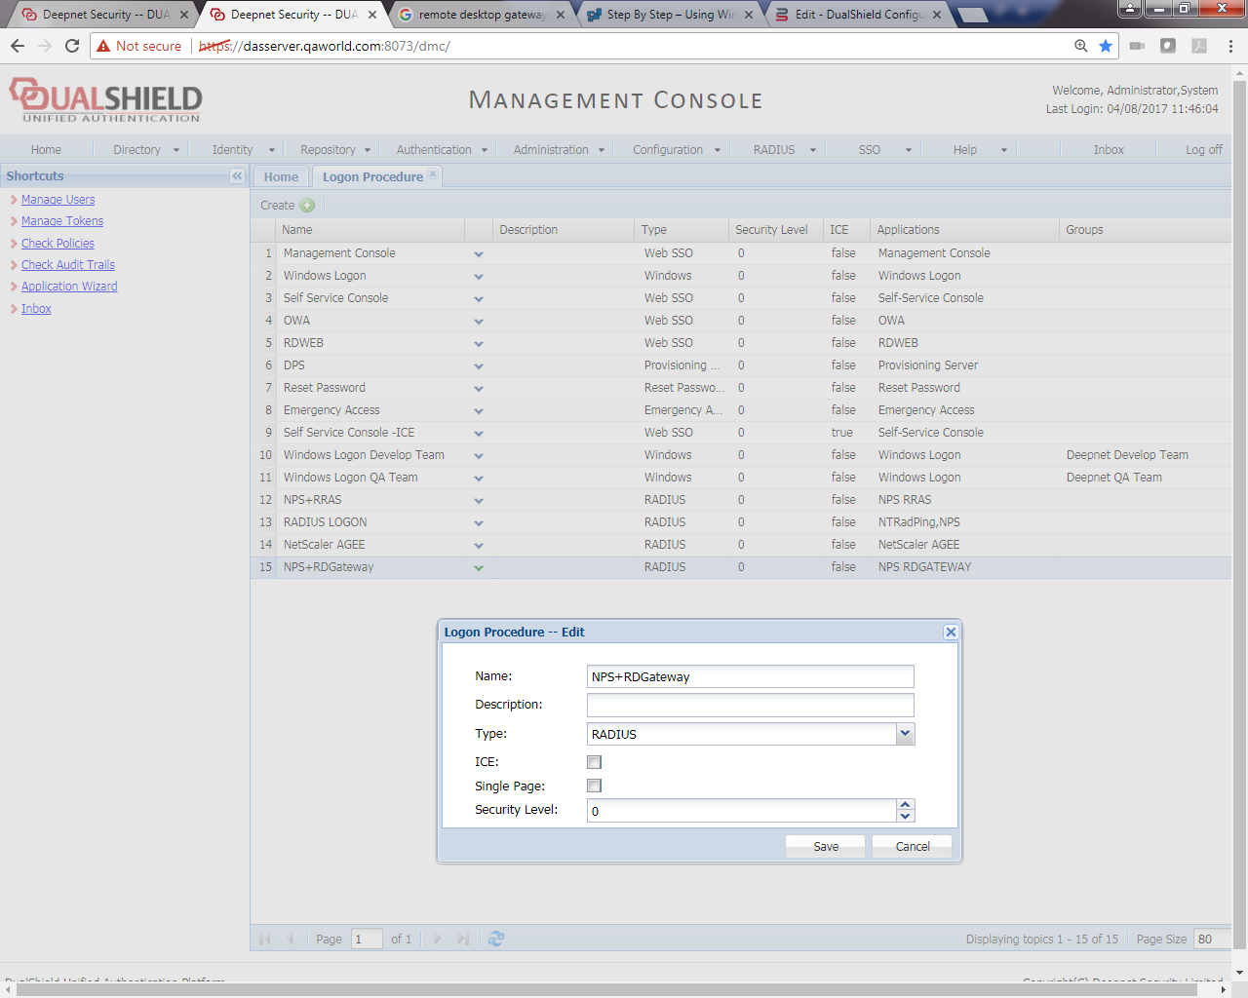Close the Logon Procedure tab with its x icon
This screenshot has width=1248, height=998.
(x=433, y=174)
